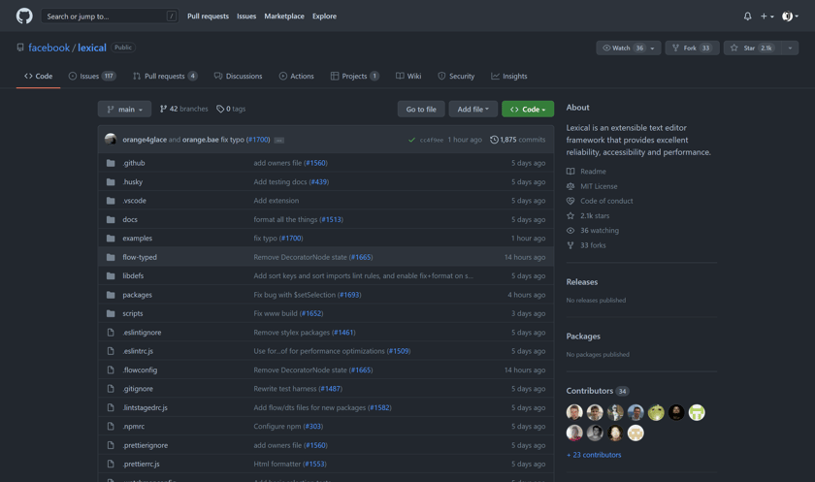Open the lexical repository name link

92,48
